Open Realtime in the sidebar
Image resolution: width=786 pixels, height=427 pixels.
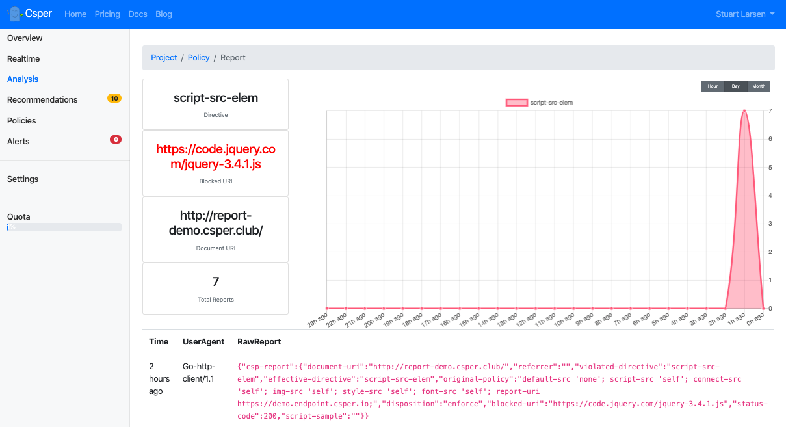click(x=23, y=58)
